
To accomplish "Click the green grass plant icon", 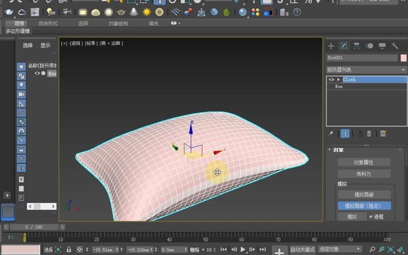I will pos(226,12).
